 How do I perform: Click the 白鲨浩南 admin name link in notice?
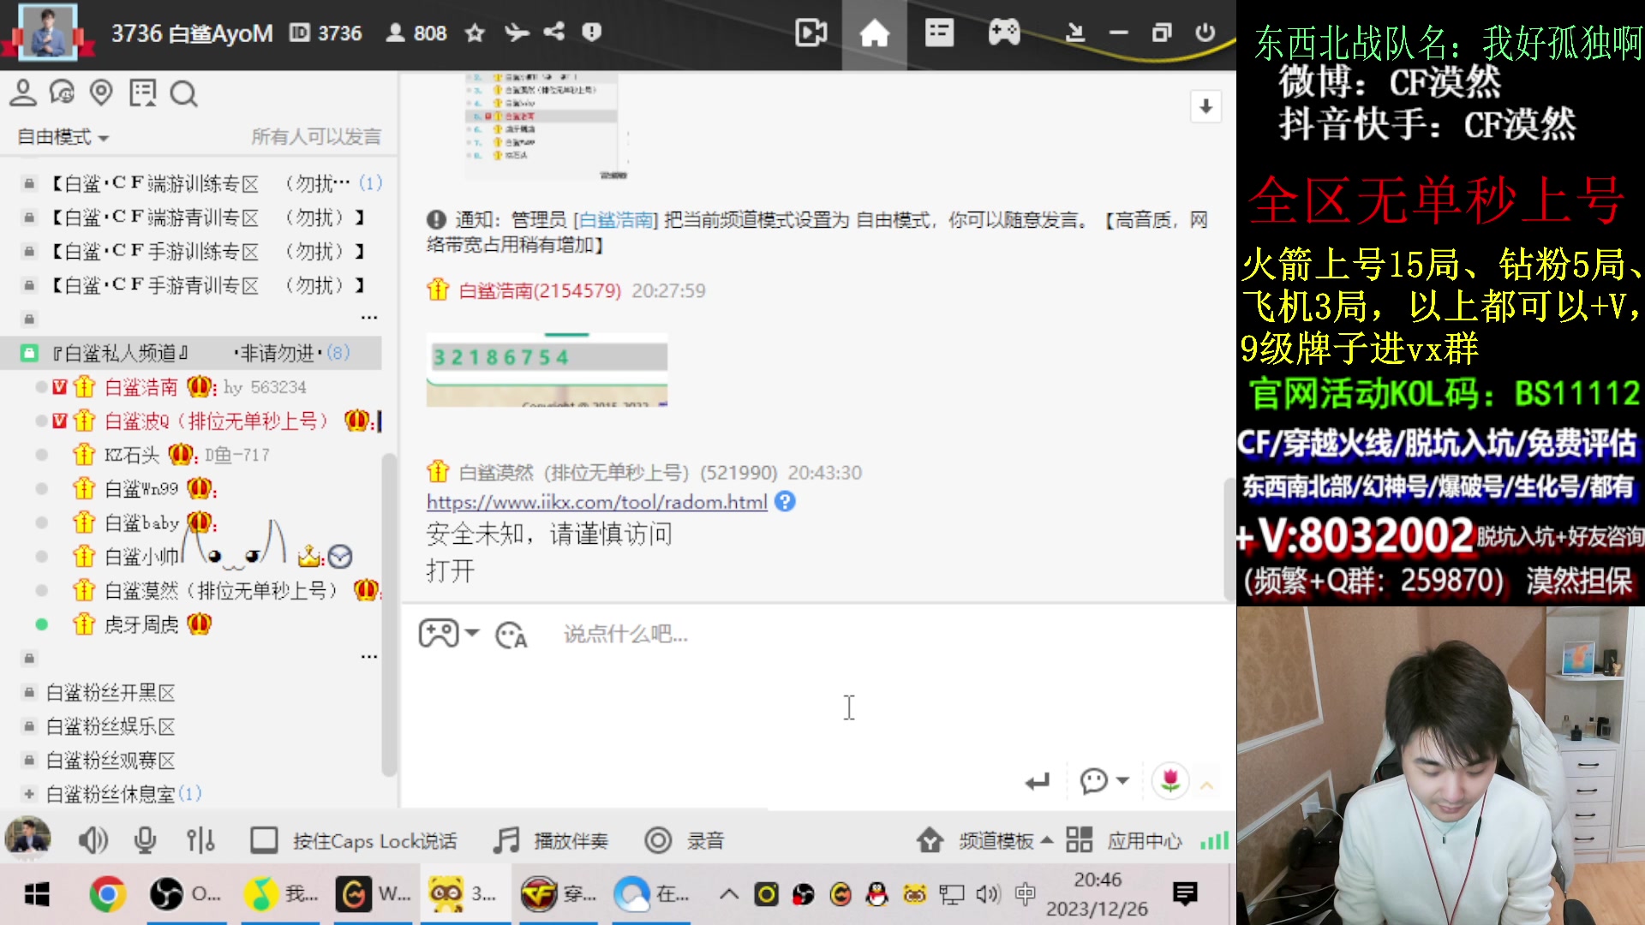pyautogui.click(x=617, y=220)
